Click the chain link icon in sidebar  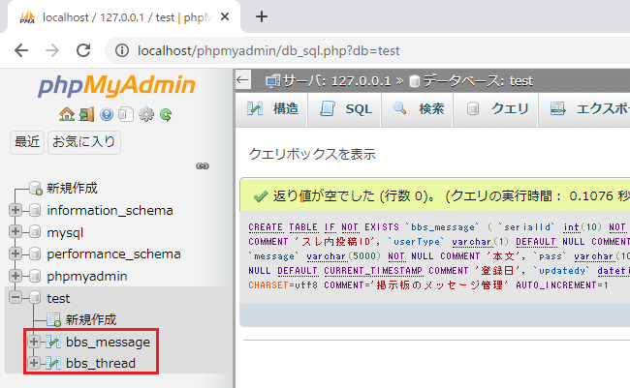(x=203, y=165)
